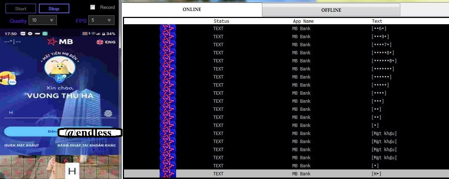
Task: Click MB Bank app name in the [H•] row
Action: tap(301, 173)
